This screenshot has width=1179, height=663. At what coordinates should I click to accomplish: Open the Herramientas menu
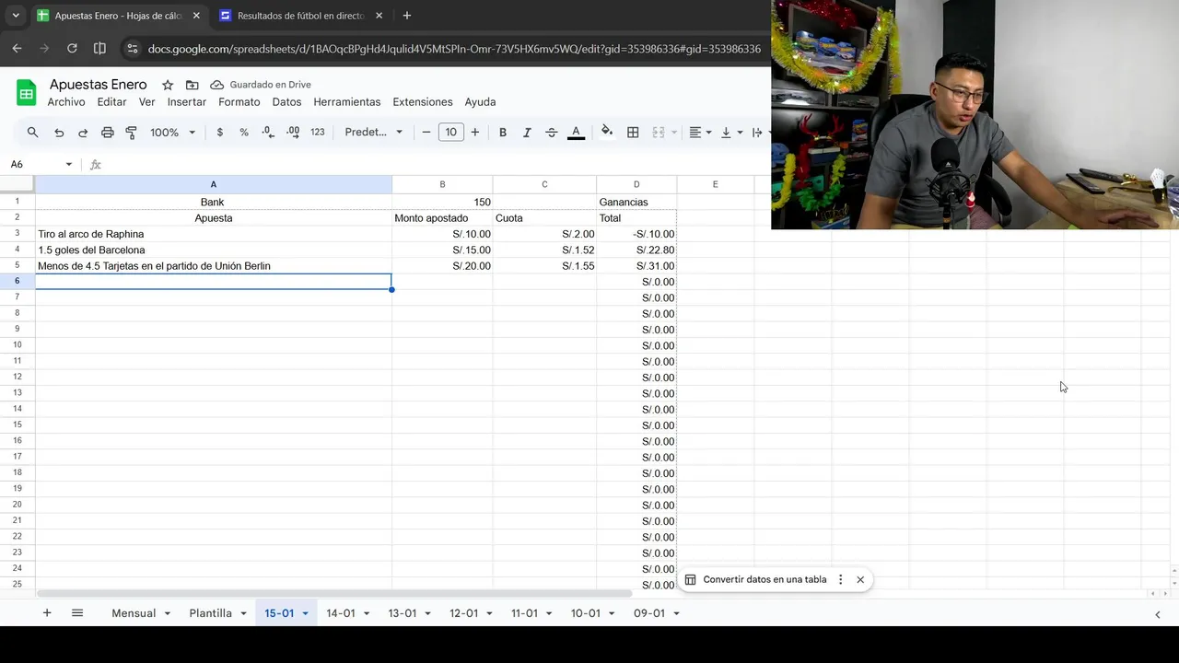click(x=347, y=102)
